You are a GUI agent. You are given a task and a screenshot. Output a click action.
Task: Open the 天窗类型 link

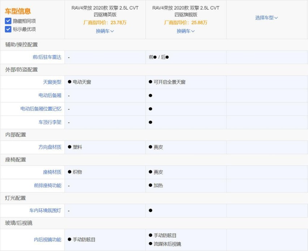(x=52, y=82)
